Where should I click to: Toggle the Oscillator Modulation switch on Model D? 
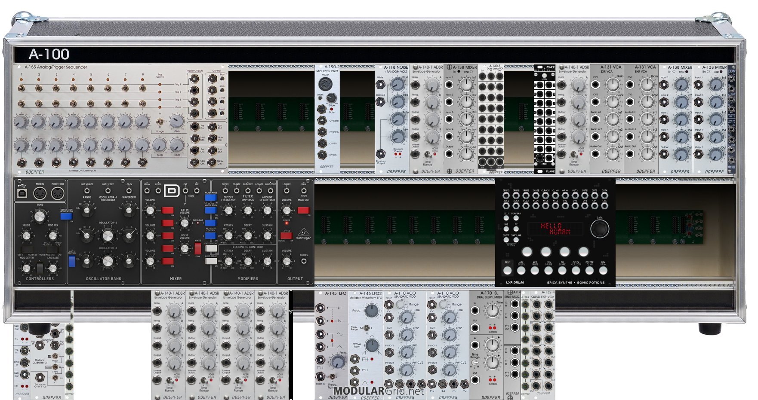pyautogui.click(x=66, y=216)
